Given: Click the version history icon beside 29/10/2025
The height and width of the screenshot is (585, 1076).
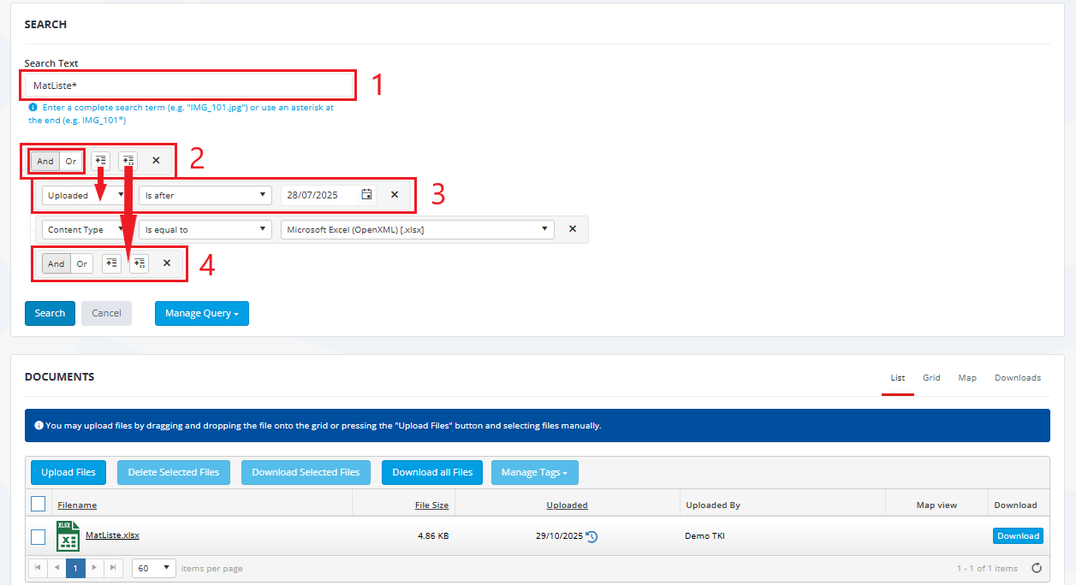Looking at the screenshot, I should coord(592,537).
